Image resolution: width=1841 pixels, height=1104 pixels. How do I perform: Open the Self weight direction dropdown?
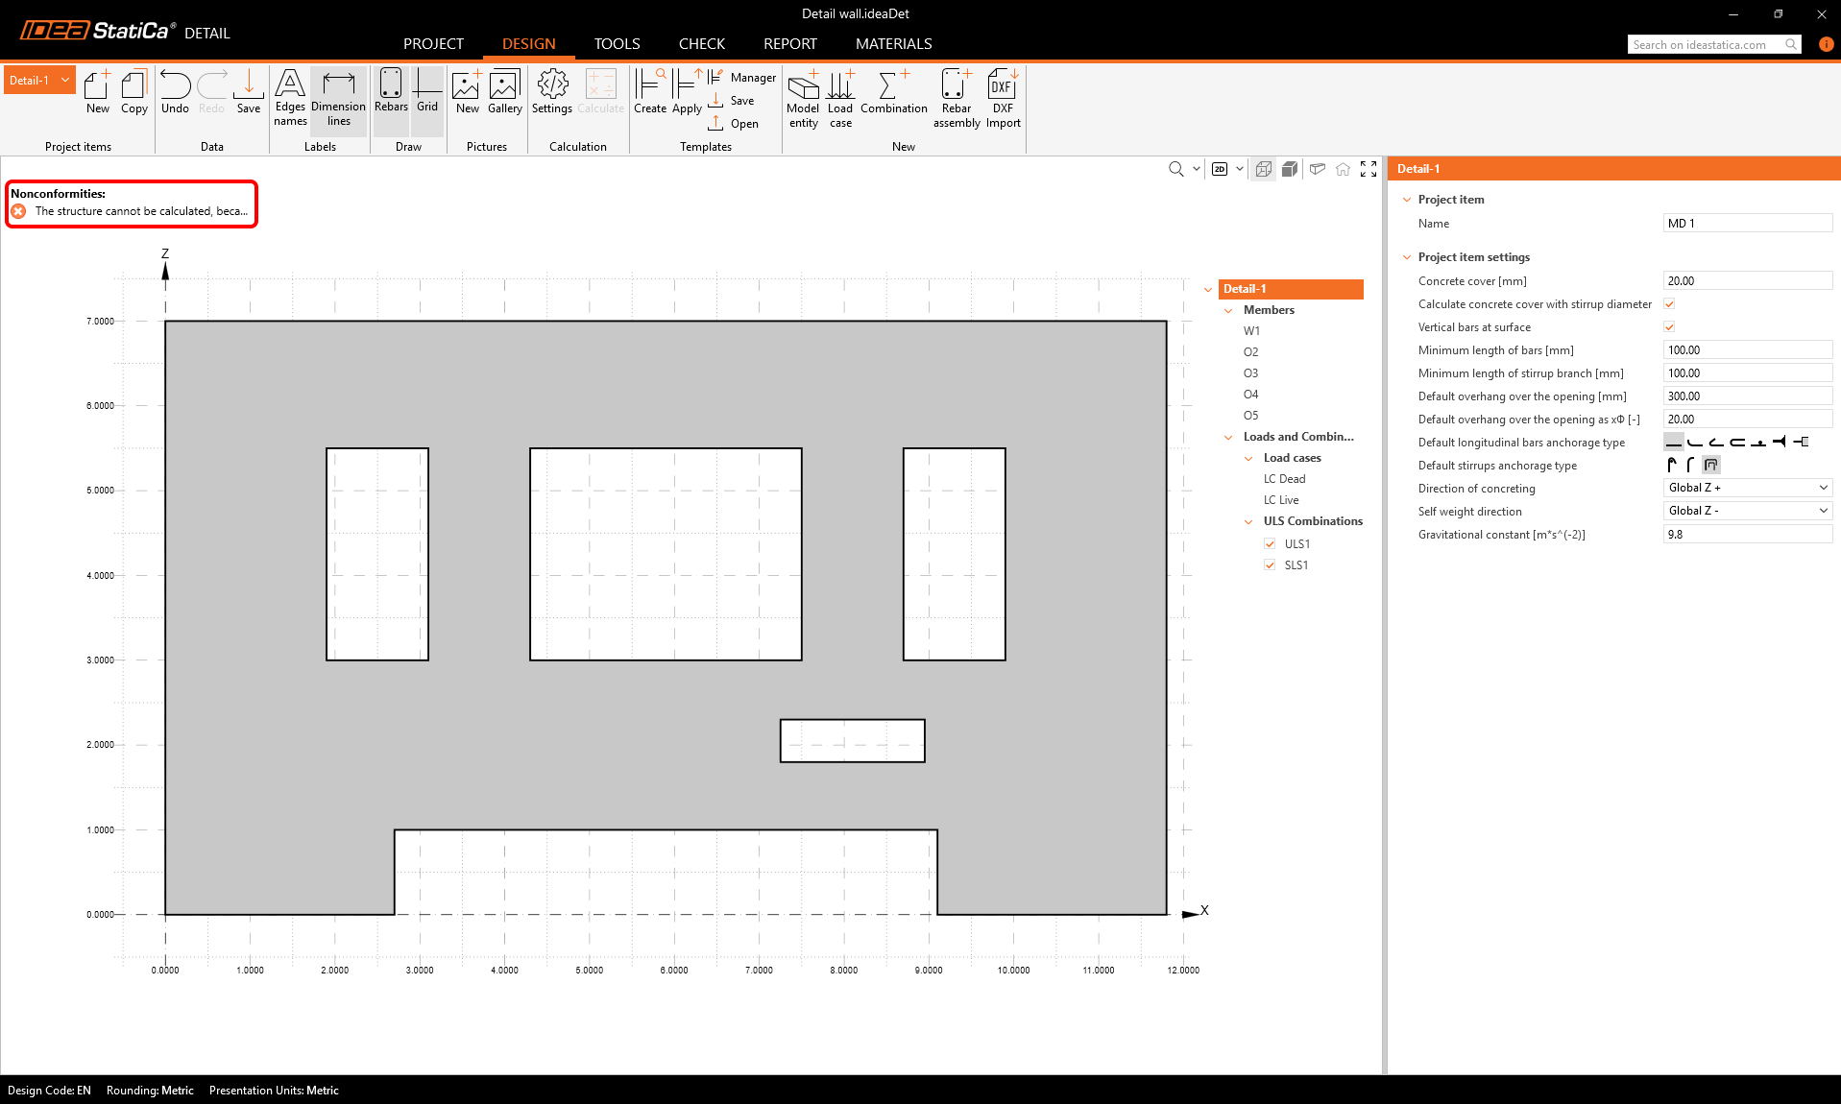tap(1747, 511)
